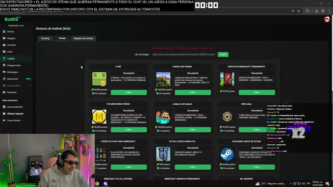This screenshot has width=333, height=187.
Task: Select Lealtad in the sidebar
Action: (11, 58)
